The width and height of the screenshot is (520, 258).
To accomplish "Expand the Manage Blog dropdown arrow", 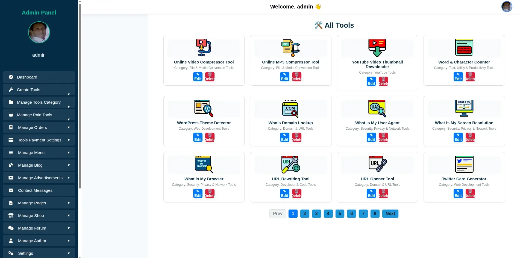I will [69, 165].
